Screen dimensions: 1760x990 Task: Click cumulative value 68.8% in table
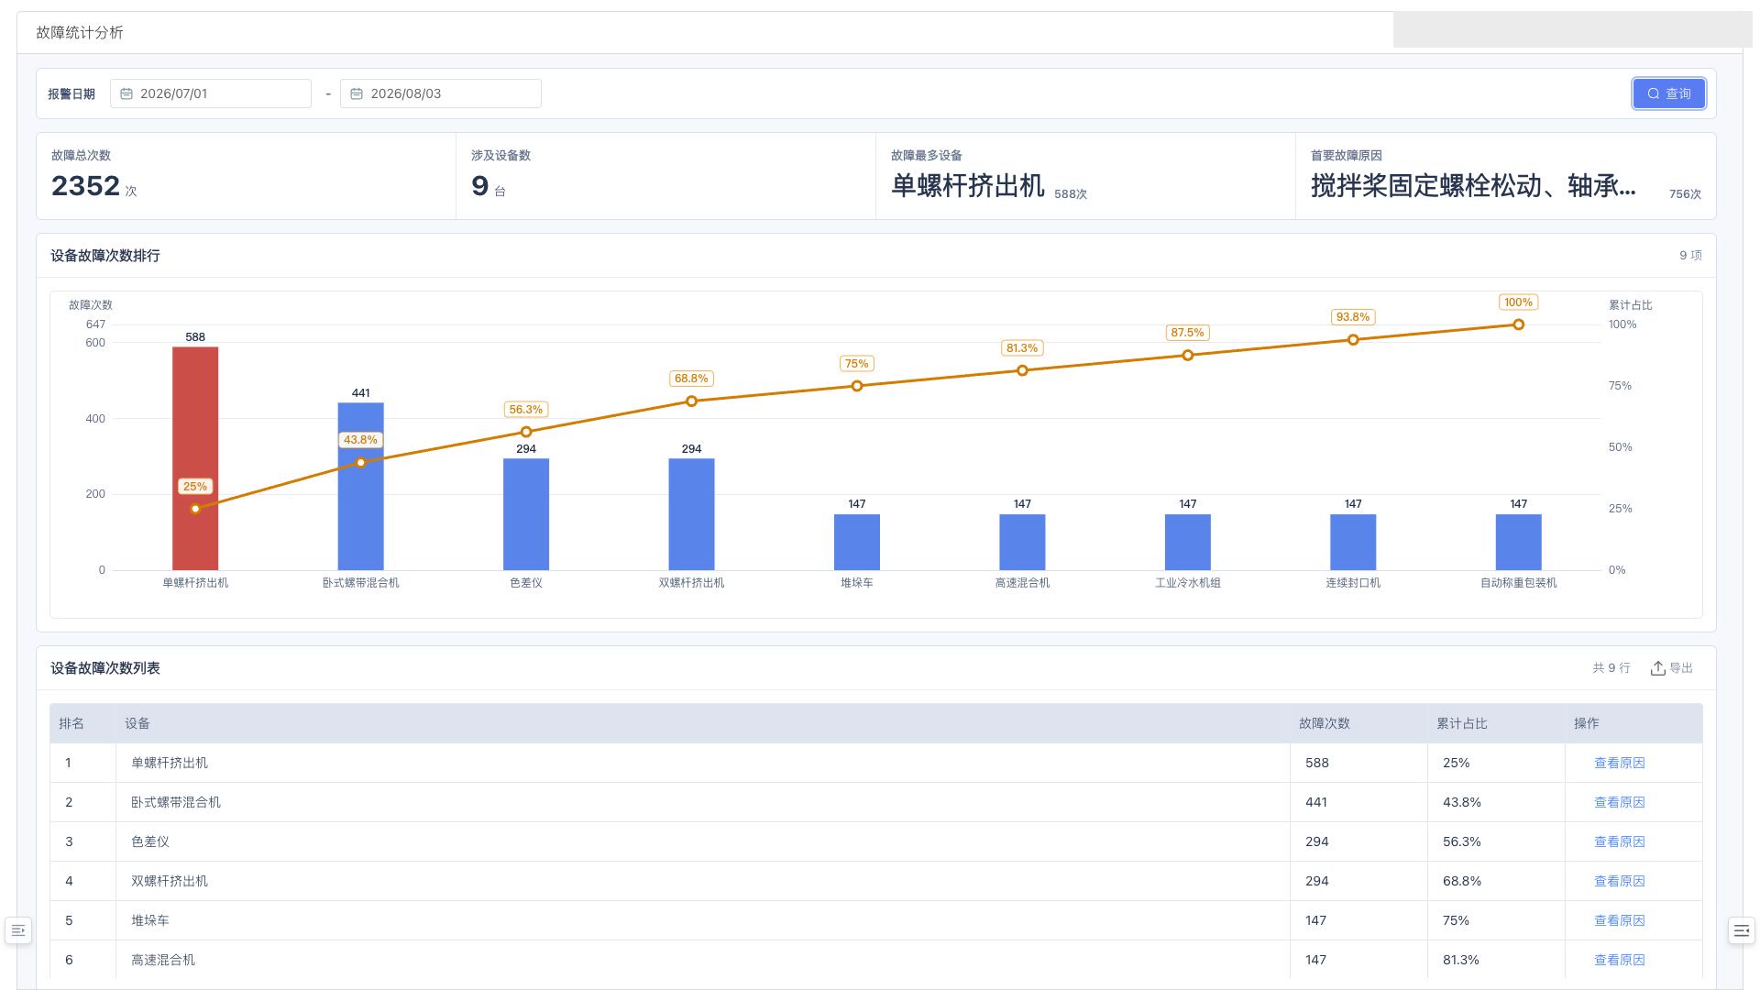point(1462,881)
